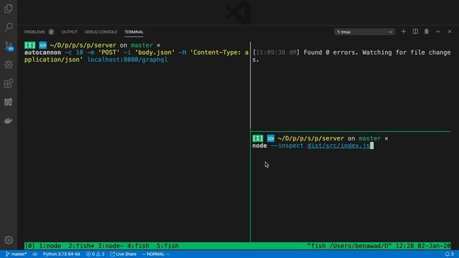459x258 pixels.
Task: Open the Run and Debug view
Action: [9, 64]
